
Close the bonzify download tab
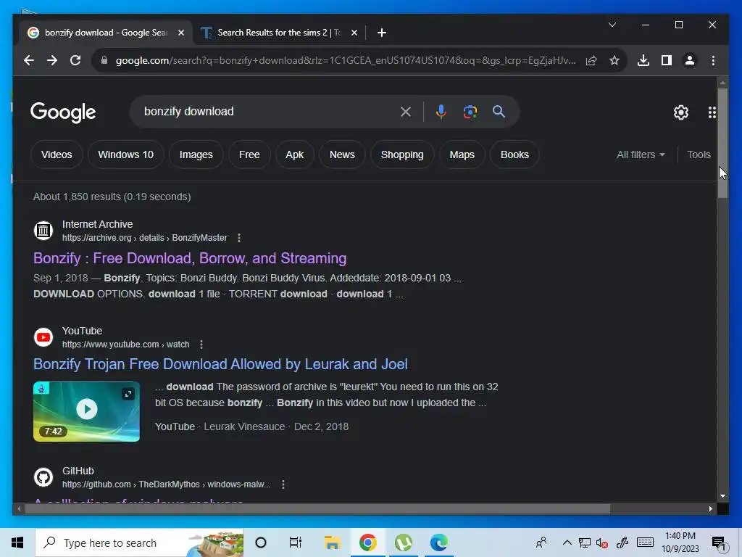(180, 33)
